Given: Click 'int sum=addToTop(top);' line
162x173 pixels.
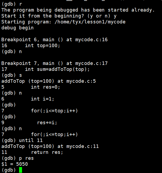Looking at the screenshot, I should (x=57, y=69).
